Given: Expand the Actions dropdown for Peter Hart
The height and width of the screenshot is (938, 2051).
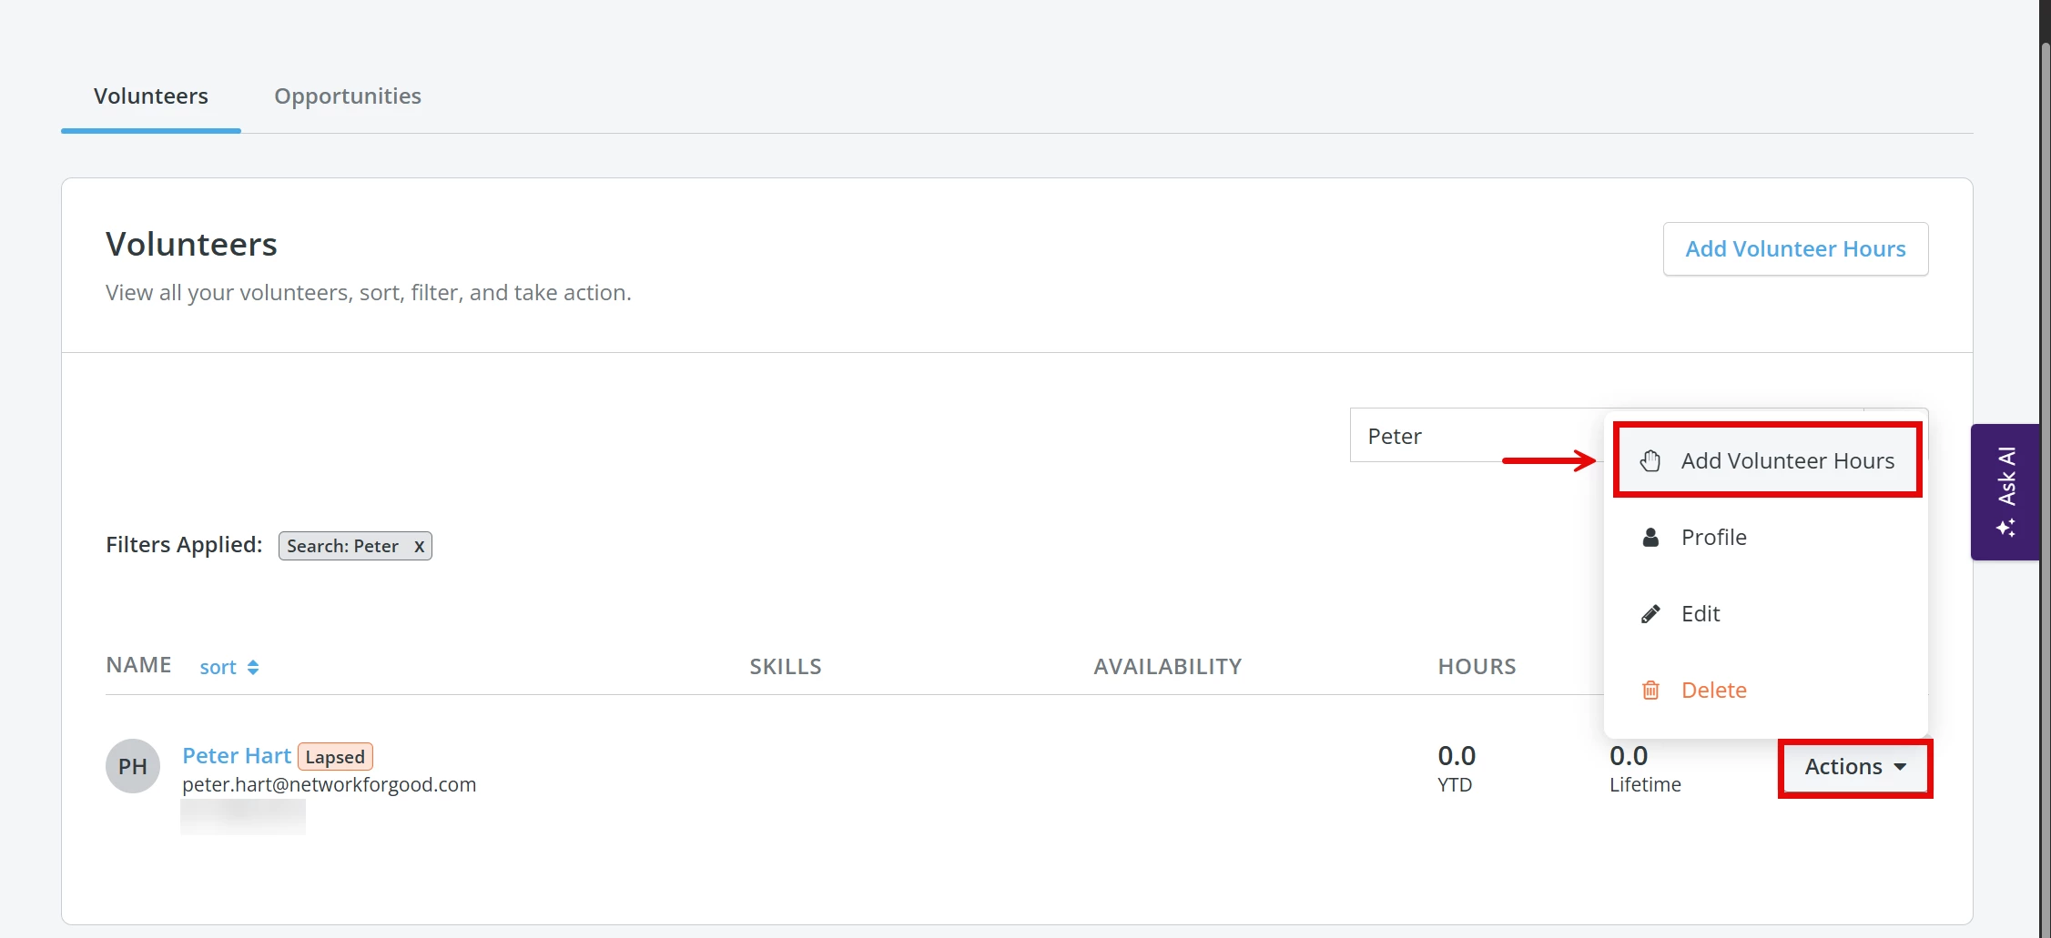Looking at the screenshot, I should pos(1853,767).
